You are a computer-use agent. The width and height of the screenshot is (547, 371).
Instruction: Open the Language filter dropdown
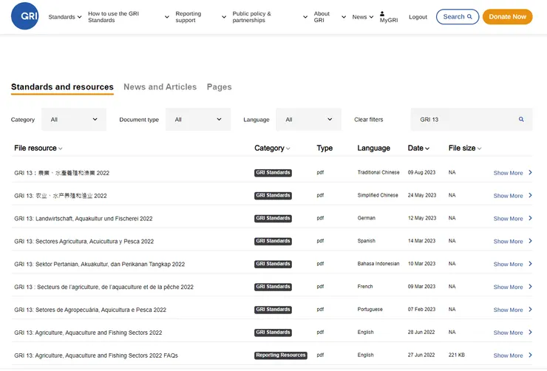coord(308,120)
